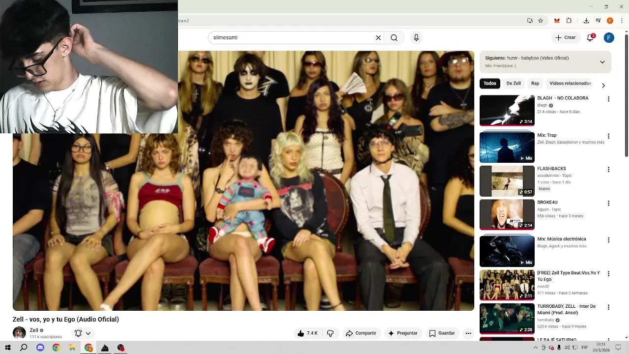Open the MetaMask fox extension
629x354 pixels.
[557, 21]
